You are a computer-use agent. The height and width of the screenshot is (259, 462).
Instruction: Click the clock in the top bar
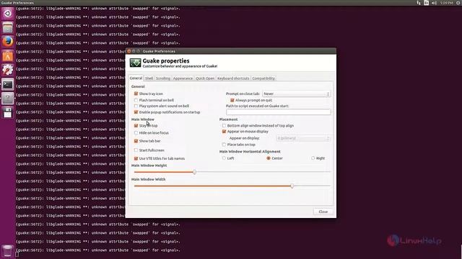click(x=446, y=3)
